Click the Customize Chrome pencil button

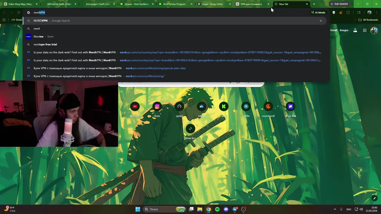374,198
